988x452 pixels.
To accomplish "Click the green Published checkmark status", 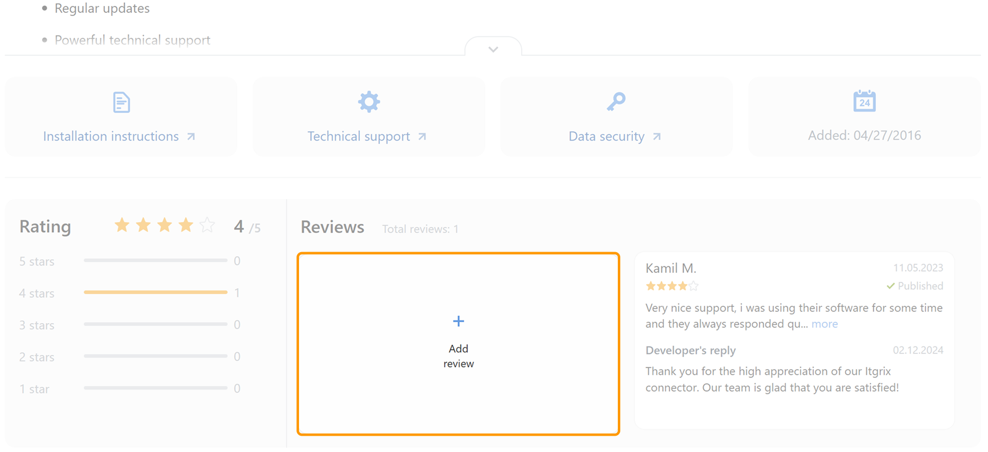I will [x=914, y=286].
